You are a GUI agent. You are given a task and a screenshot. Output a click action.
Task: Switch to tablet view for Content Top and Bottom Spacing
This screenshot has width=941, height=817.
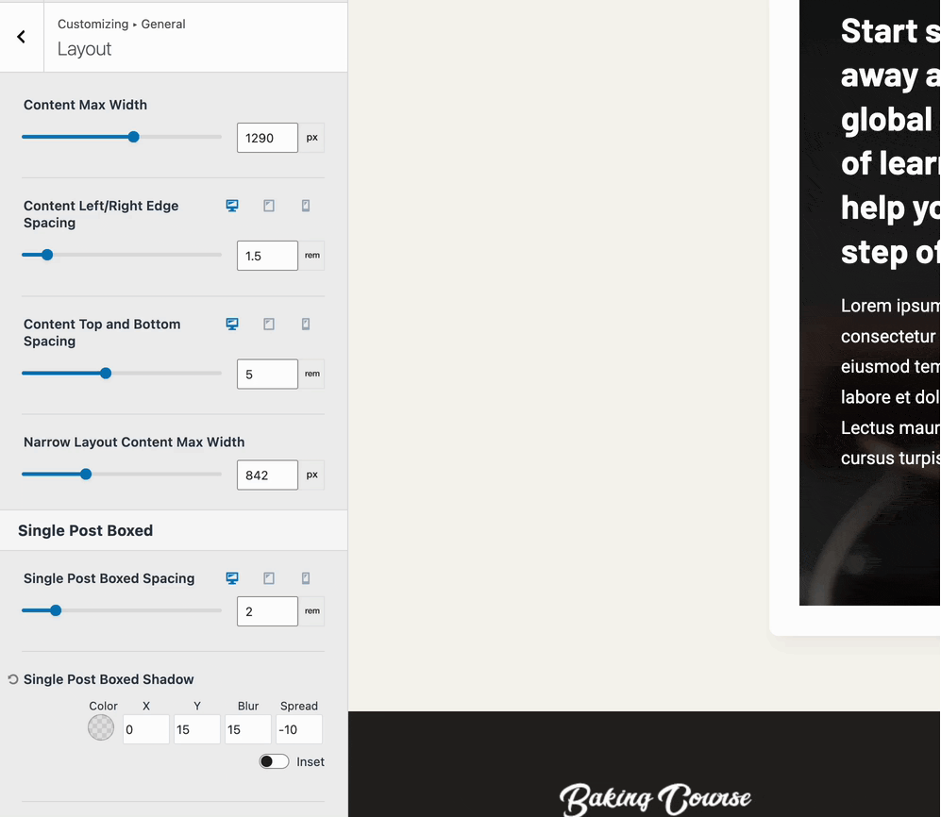click(268, 324)
